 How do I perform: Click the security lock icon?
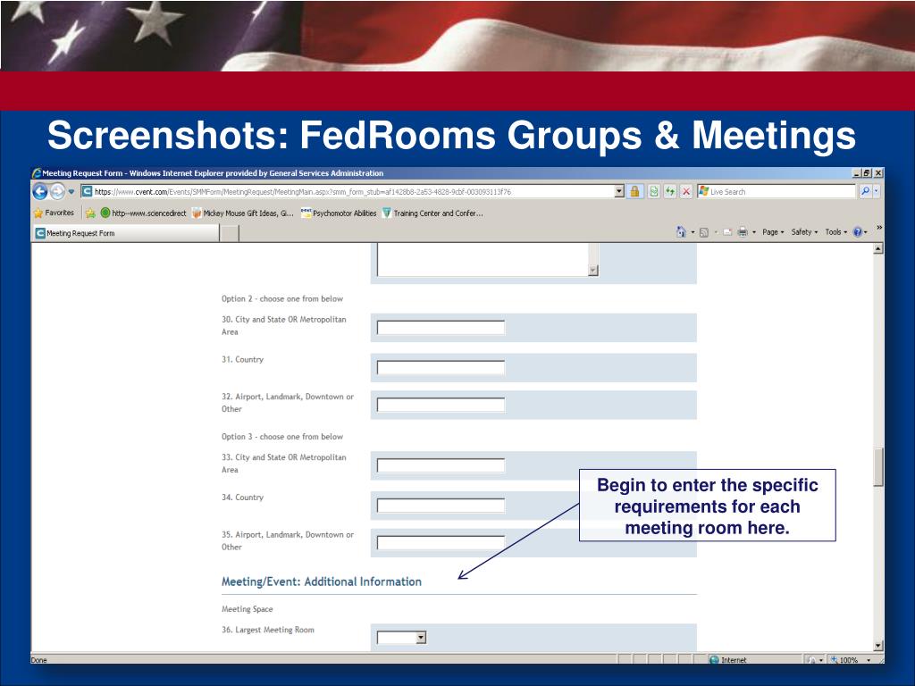coord(635,191)
